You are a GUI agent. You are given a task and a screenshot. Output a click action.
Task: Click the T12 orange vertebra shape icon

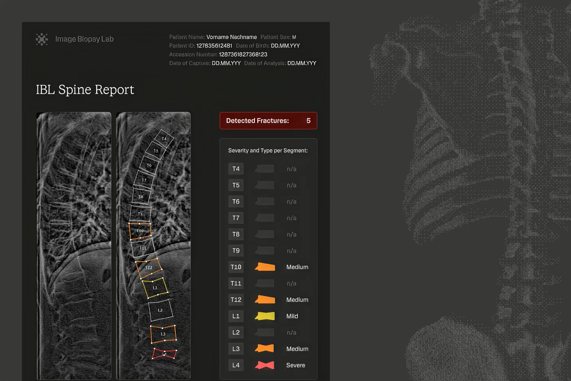coord(265,299)
